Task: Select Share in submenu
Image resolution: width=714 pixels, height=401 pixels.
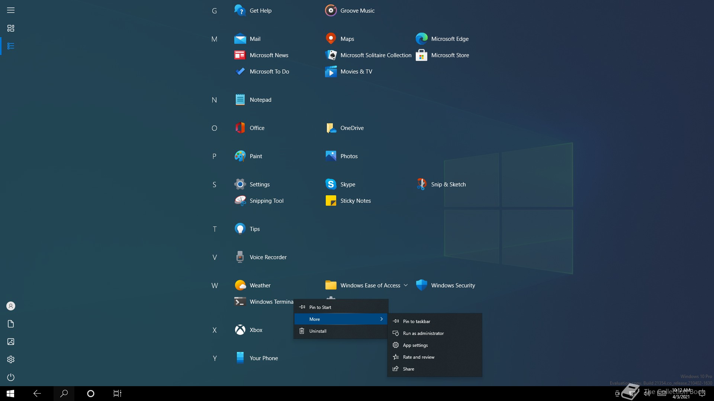Action: pyautogui.click(x=435, y=369)
